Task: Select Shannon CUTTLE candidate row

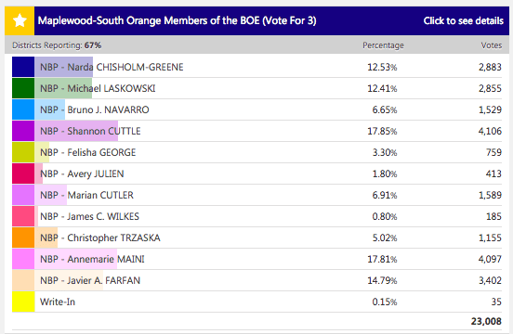Action: (x=256, y=131)
